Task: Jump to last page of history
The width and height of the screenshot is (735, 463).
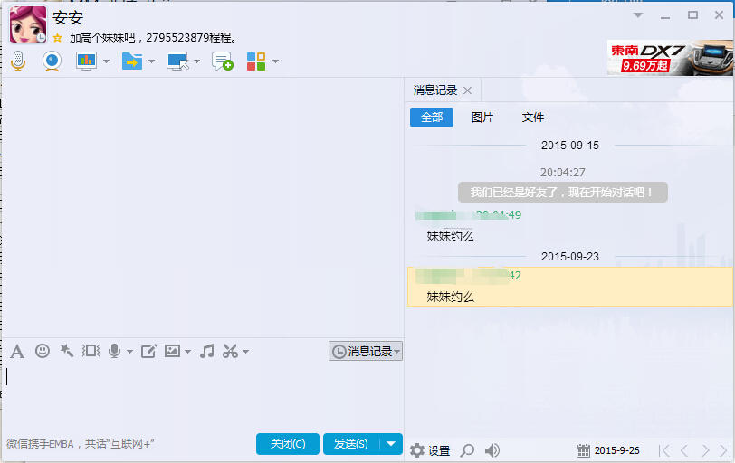Action: click(725, 450)
